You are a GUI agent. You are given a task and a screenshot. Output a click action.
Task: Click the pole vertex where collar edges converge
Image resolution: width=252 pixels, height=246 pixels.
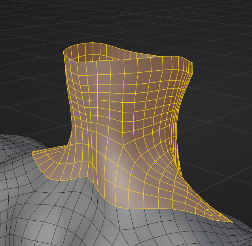[x=123, y=145]
